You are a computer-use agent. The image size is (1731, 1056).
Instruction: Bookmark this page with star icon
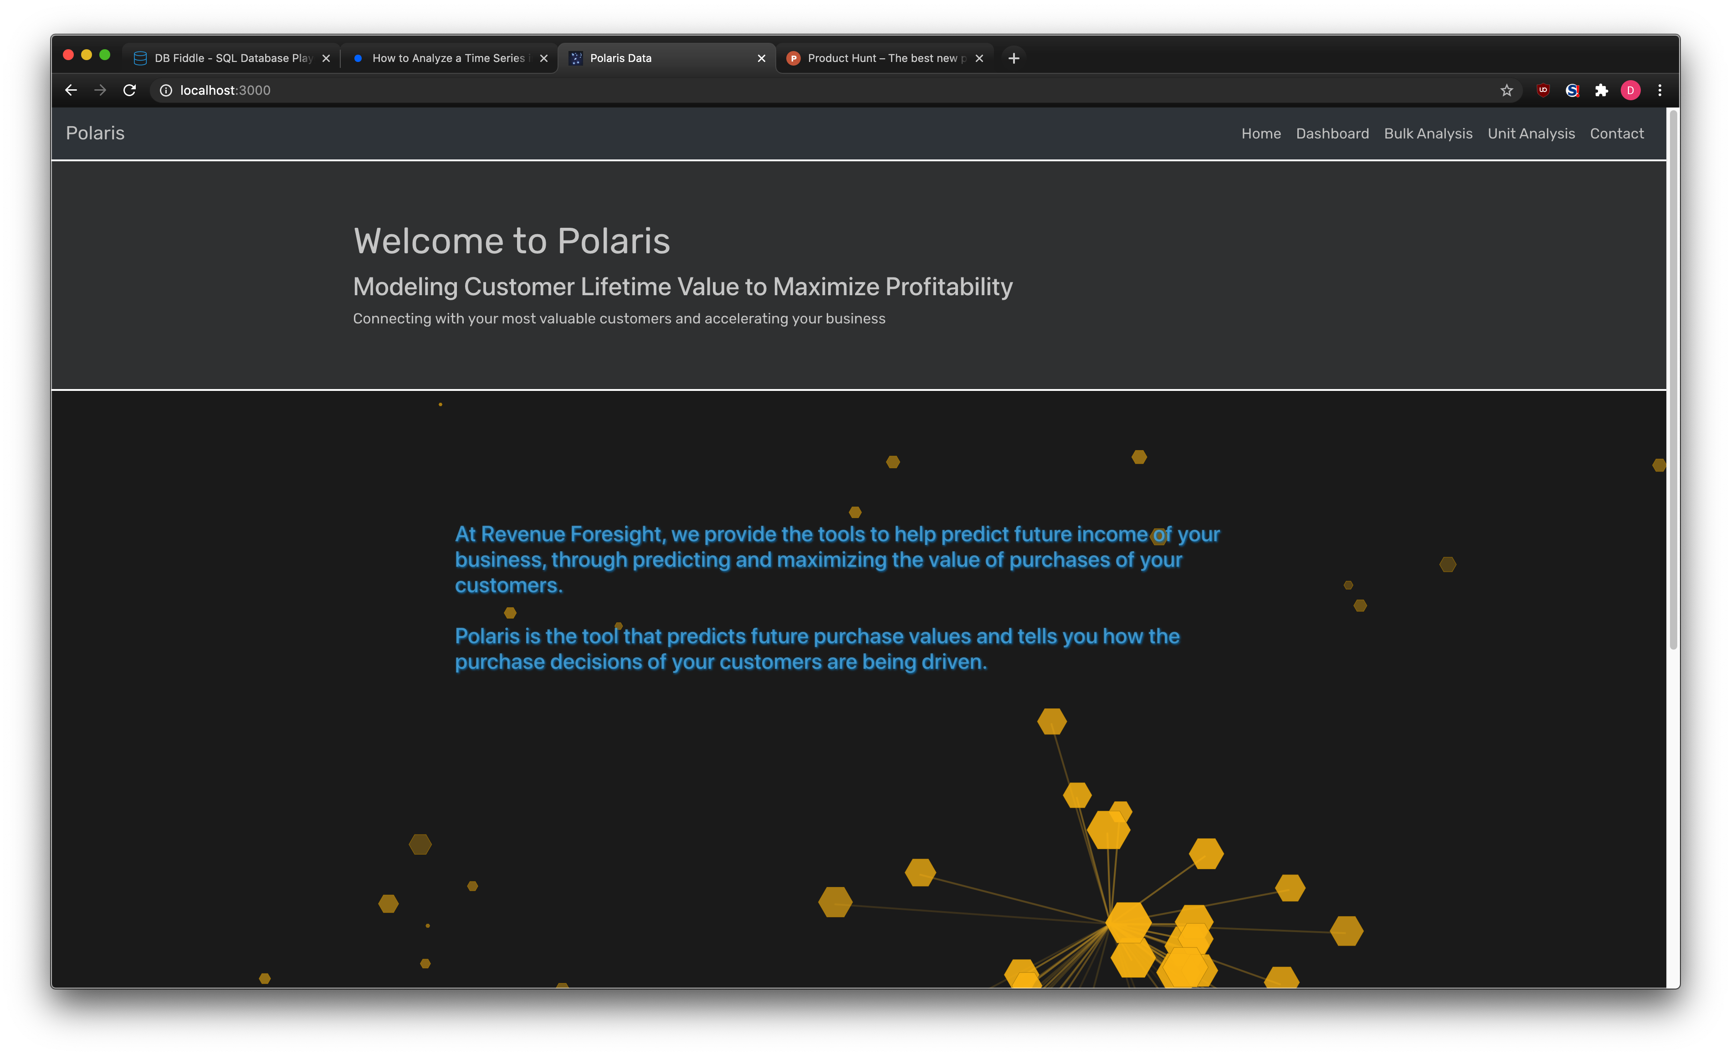click(1506, 90)
